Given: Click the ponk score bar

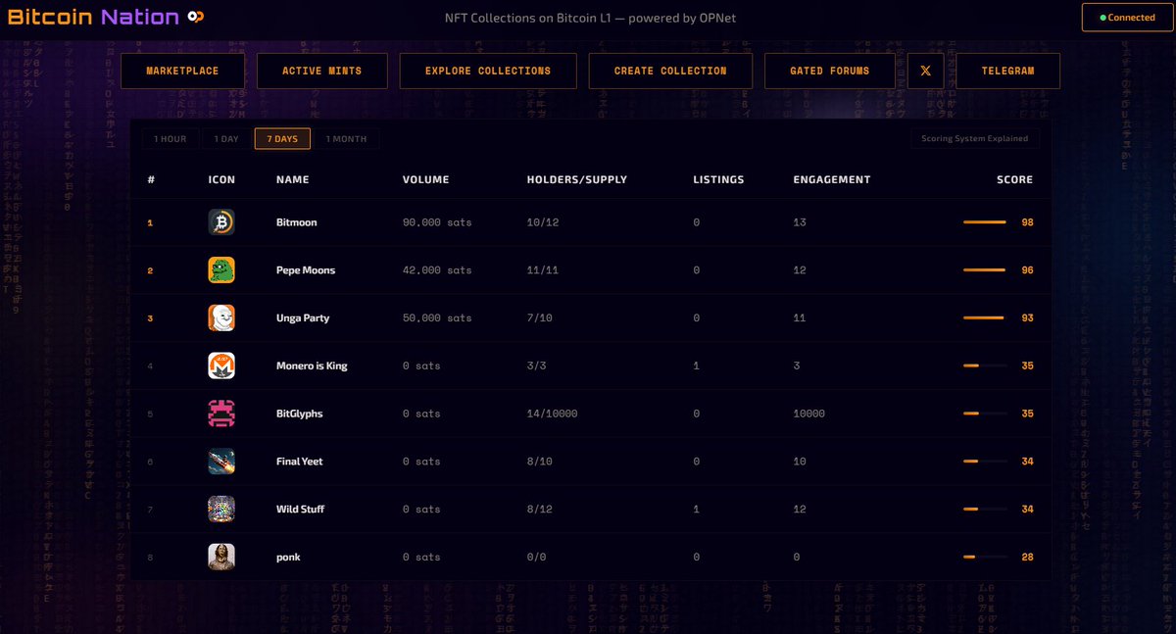Looking at the screenshot, I should click(985, 557).
